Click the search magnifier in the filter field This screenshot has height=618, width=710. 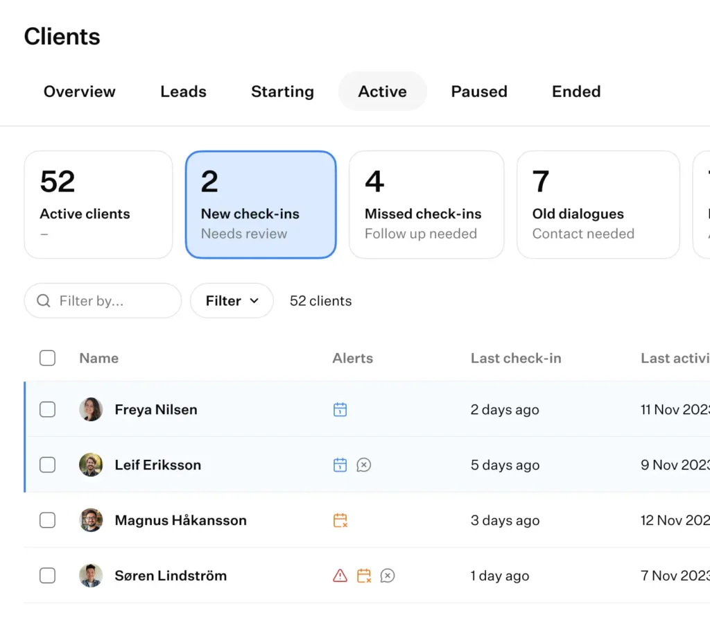point(43,301)
